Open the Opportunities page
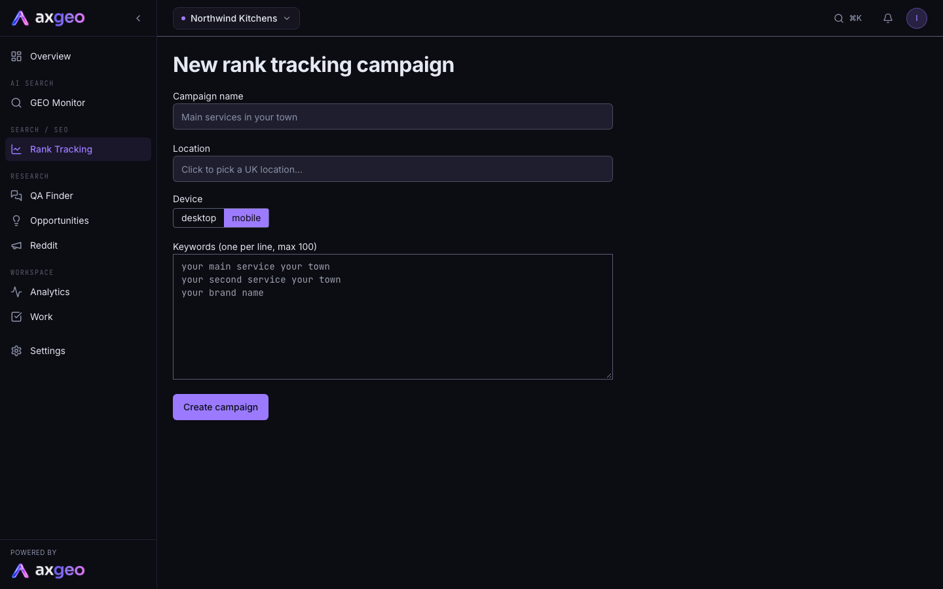Screen dimensions: 943x589 78,221
